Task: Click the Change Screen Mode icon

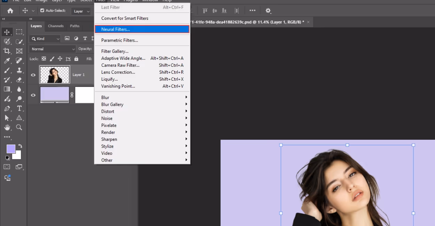Action: [19, 167]
